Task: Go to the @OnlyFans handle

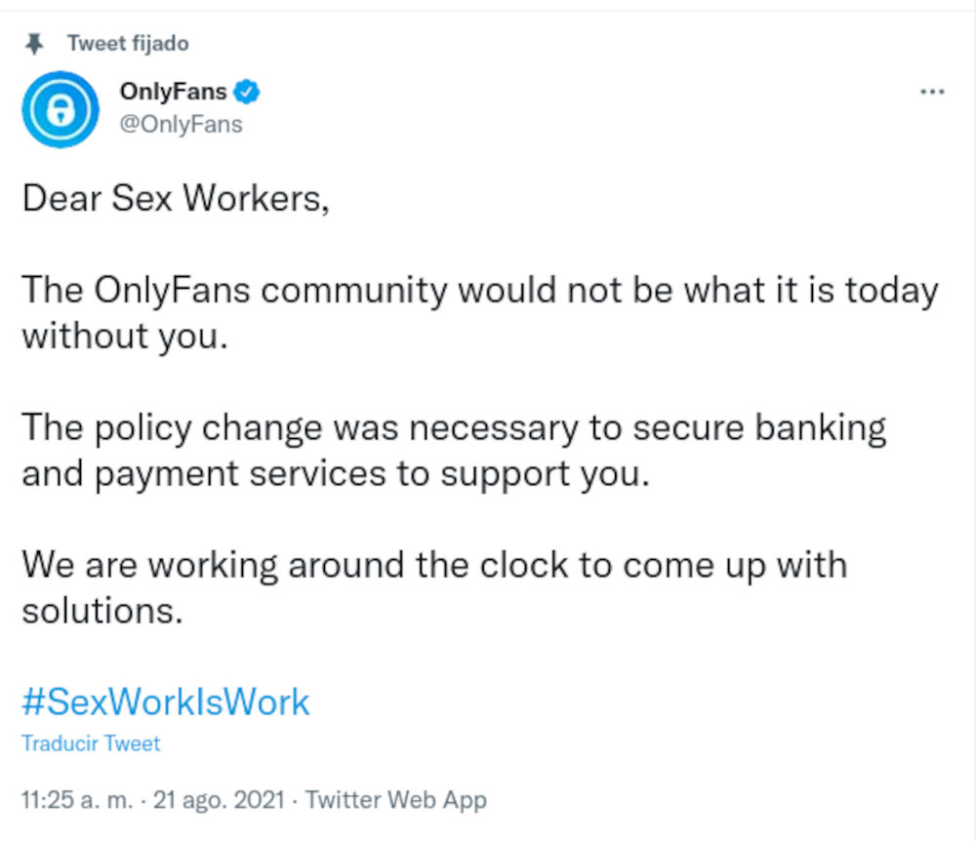Action: click(181, 124)
